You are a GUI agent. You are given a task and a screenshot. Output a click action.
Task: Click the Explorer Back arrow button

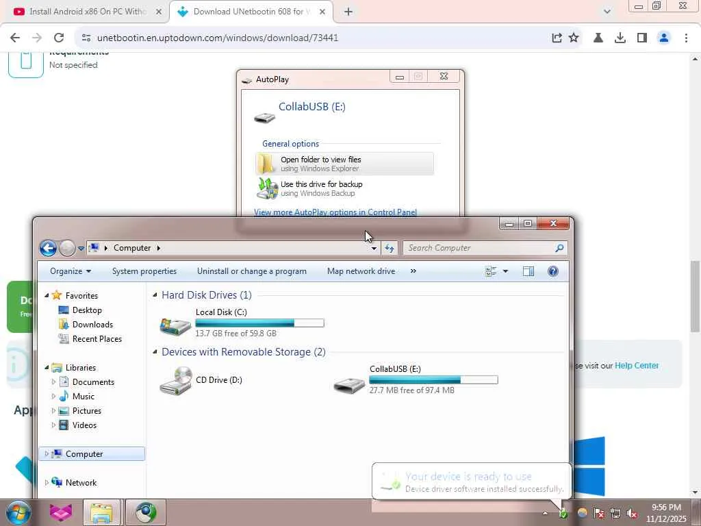[48, 248]
